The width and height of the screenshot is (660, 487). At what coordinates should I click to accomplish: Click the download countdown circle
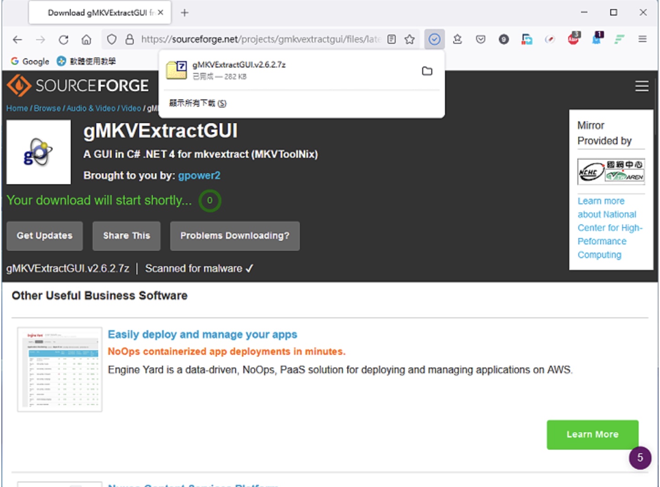210,200
